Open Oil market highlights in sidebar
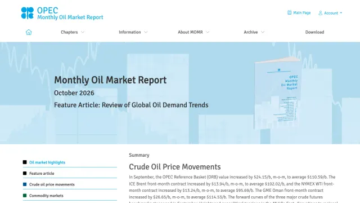This screenshot has width=360, height=203. tap(47, 162)
